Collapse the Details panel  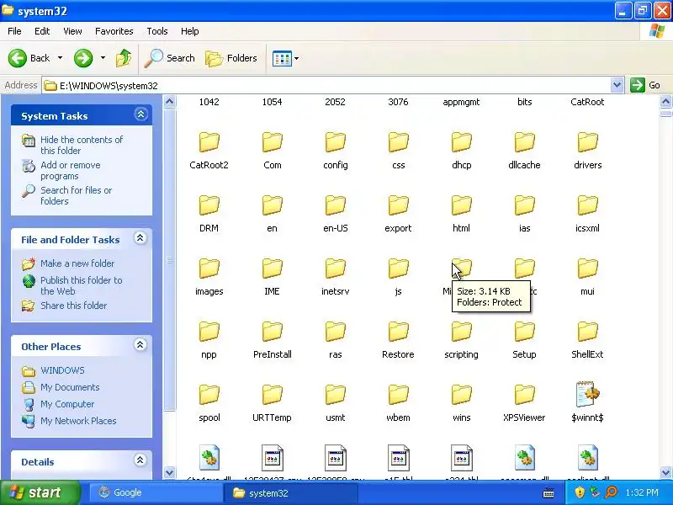140,460
